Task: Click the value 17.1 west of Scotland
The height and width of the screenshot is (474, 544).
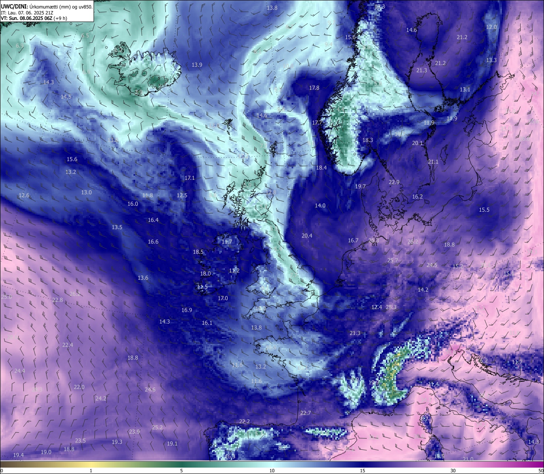Action: pyautogui.click(x=190, y=178)
